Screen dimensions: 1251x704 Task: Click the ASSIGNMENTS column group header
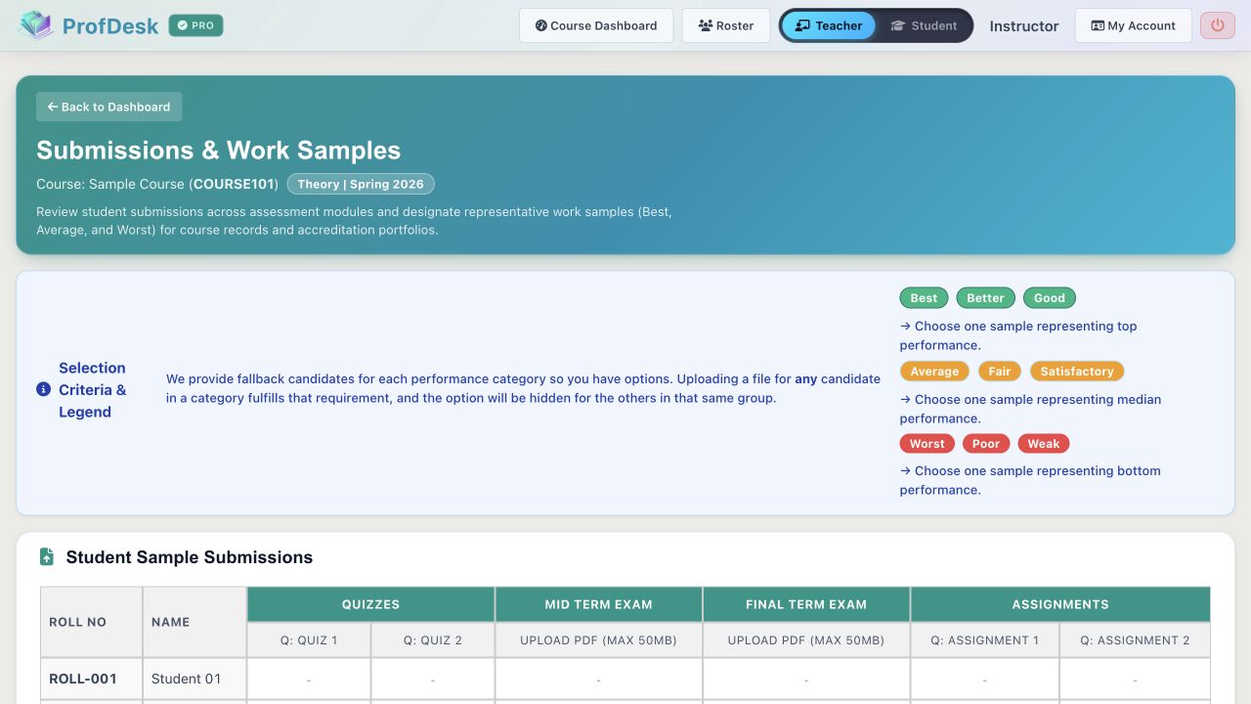point(1060,604)
